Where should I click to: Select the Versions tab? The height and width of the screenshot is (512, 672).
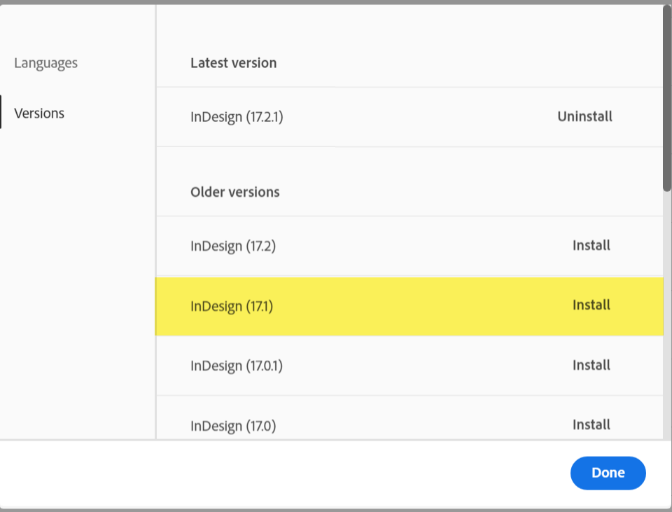pos(38,113)
